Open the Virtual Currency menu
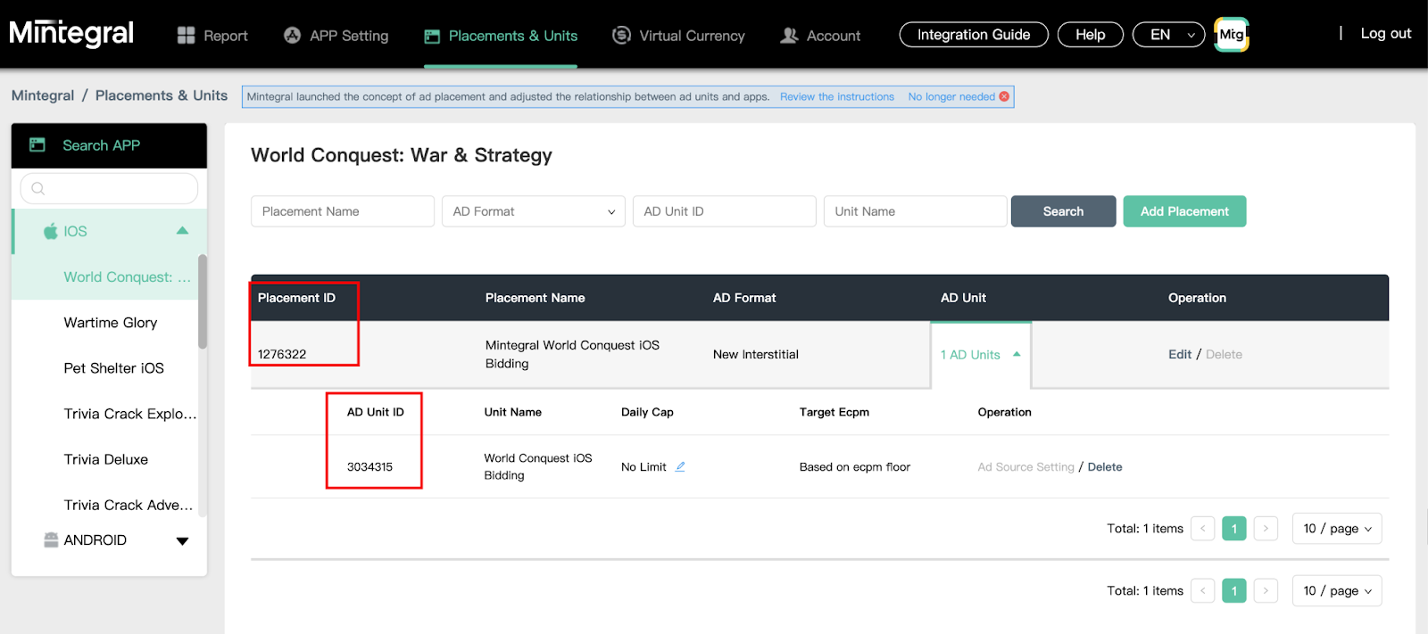Image resolution: width=1428 pixels, height=634 pixels. point(678,36)
